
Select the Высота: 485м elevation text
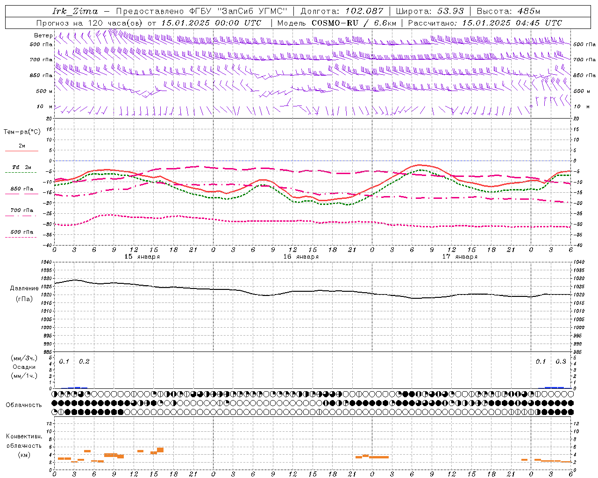point(508,11)
